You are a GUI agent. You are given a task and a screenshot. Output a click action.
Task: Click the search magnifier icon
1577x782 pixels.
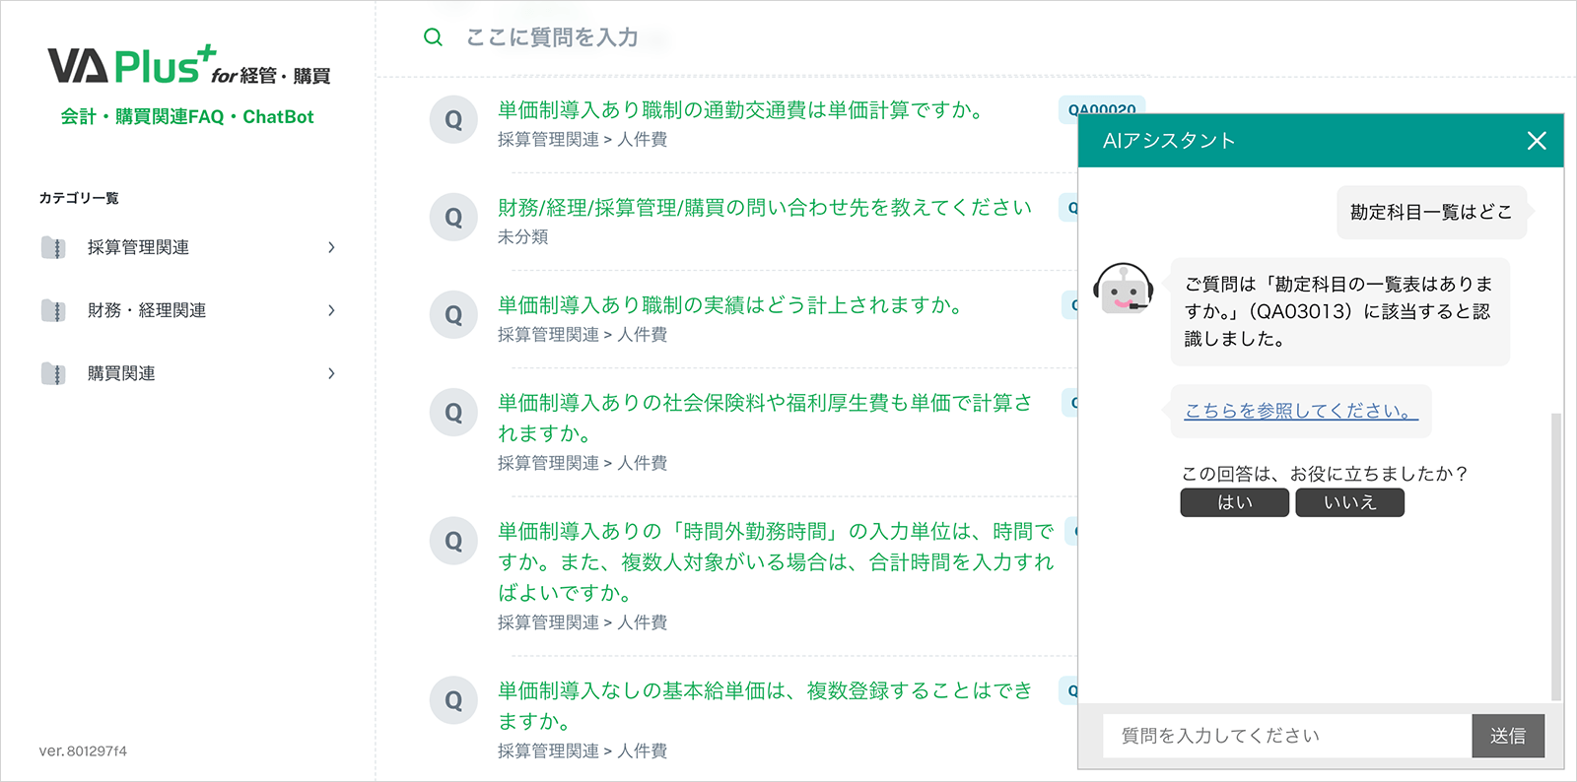pos(433,37)
